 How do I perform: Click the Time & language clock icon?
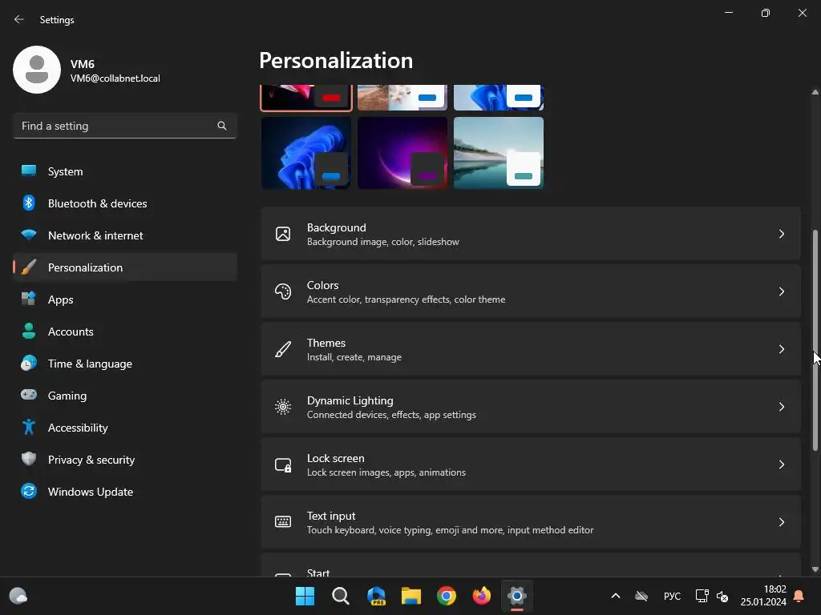coord(29,363)
